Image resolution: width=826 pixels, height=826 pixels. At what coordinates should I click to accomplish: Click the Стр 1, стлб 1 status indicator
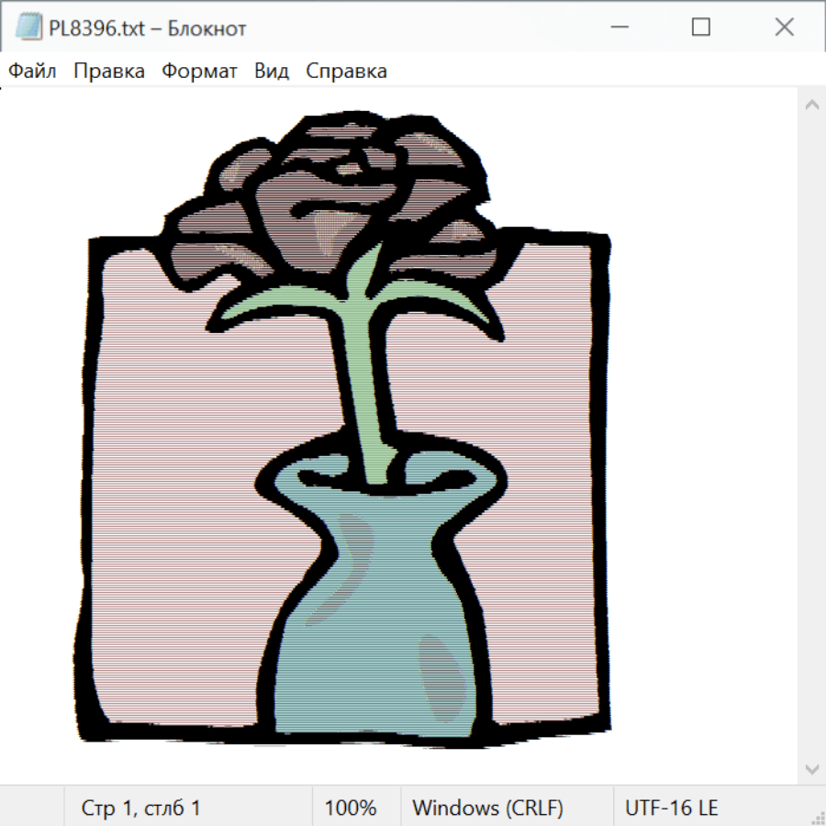click(141, 808)
